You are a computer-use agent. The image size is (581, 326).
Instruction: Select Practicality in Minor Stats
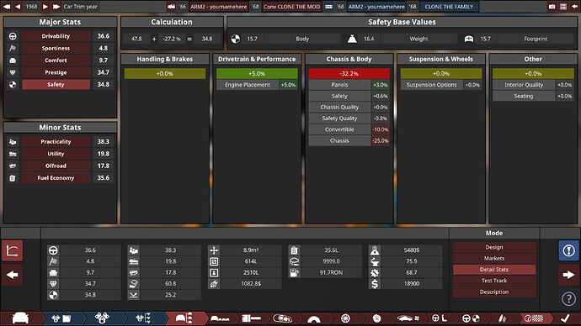[x=56, y=141]
